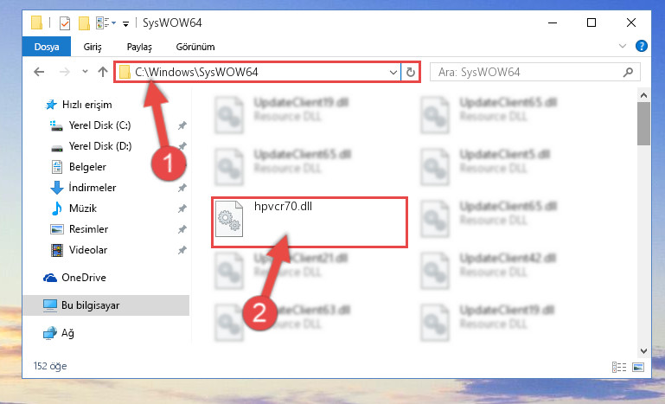
Task: Click inside the Ara: SysWOW64 search field
Action: coord(528,72)
